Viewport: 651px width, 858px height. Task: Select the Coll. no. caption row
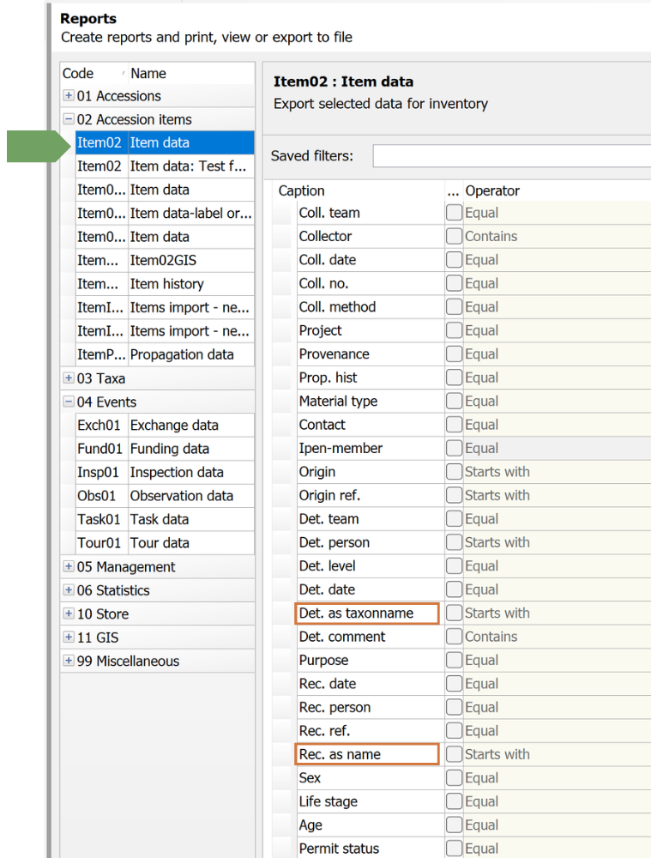point(370,283)
